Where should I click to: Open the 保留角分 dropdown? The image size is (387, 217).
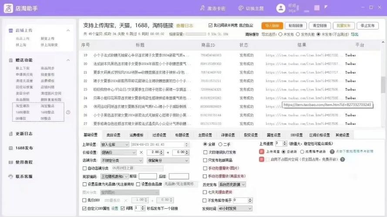click(x=168, y=161)
